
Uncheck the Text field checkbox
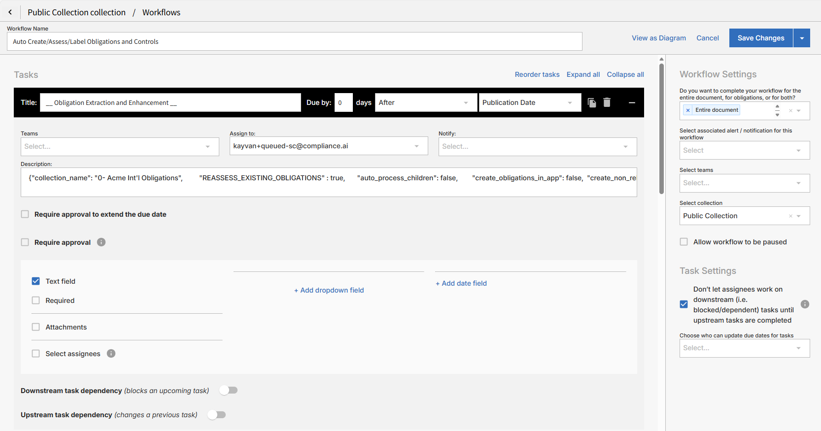click(36, 281)
